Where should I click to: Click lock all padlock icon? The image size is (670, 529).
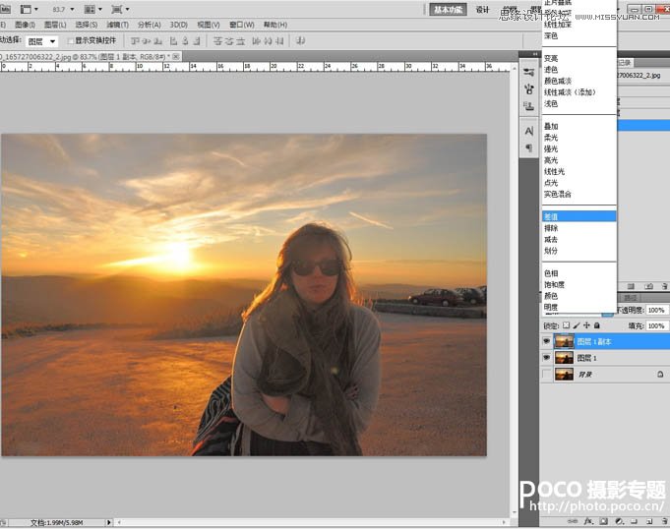click(x=598, y=325)
